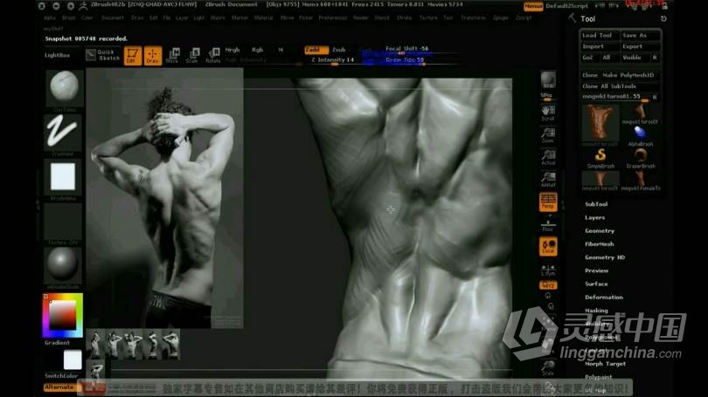Image resolution: width=708 pixels, height=397 pixels.
Task: Click Import button in Tool panel
Action: [600, 46]
